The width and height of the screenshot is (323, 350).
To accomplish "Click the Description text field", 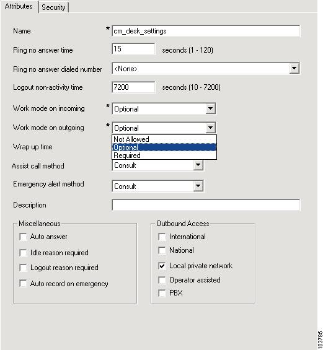I will point(206,205).
